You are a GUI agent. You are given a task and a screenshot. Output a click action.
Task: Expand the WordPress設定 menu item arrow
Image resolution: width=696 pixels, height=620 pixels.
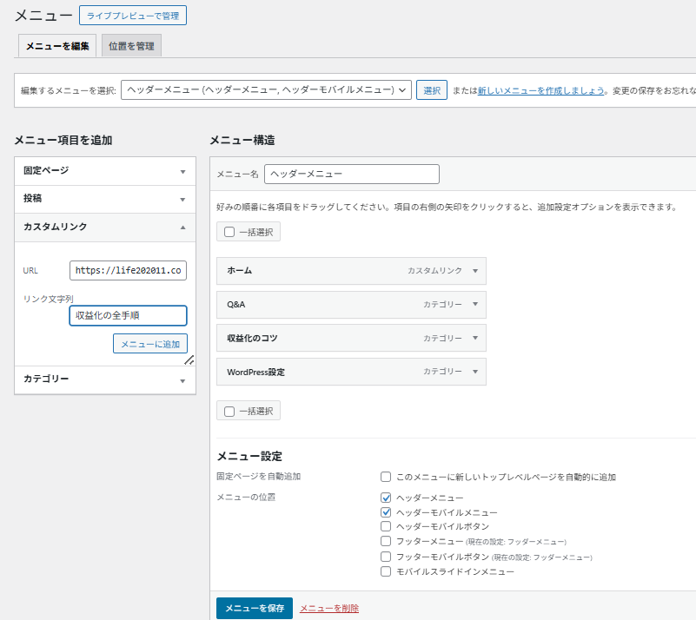tap(474, 372)
